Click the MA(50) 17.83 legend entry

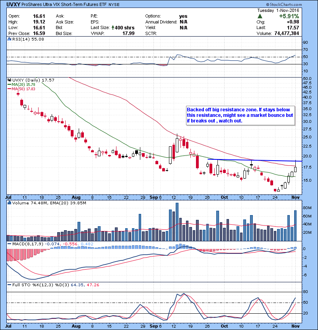tap(21, 89)
